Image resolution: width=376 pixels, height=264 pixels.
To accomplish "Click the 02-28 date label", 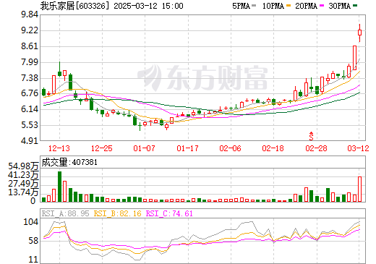I will pyautogui.click(x=316, y=148).
